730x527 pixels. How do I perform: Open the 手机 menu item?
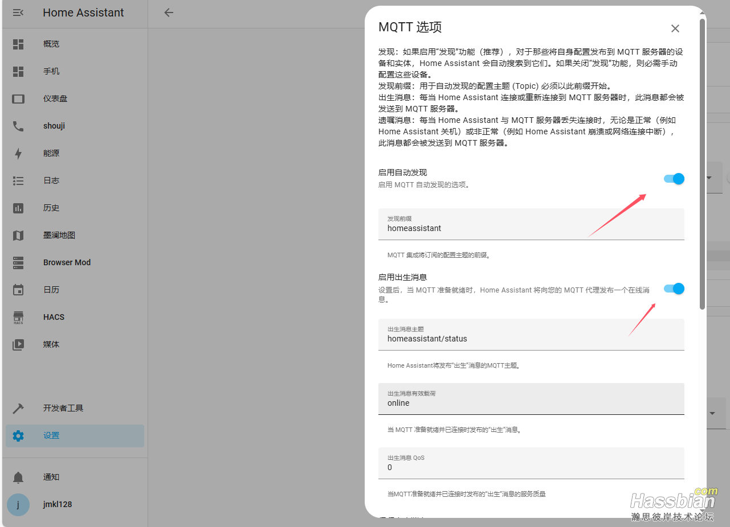(x=75, y=71)
